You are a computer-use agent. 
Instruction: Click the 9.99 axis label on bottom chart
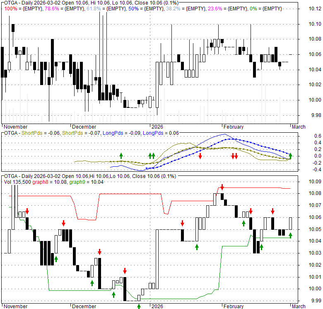pyautogui.click(x=316, y=300)
